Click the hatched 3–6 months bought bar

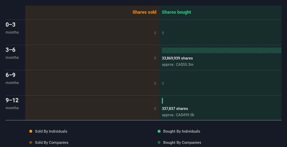(x=222, y=50)
